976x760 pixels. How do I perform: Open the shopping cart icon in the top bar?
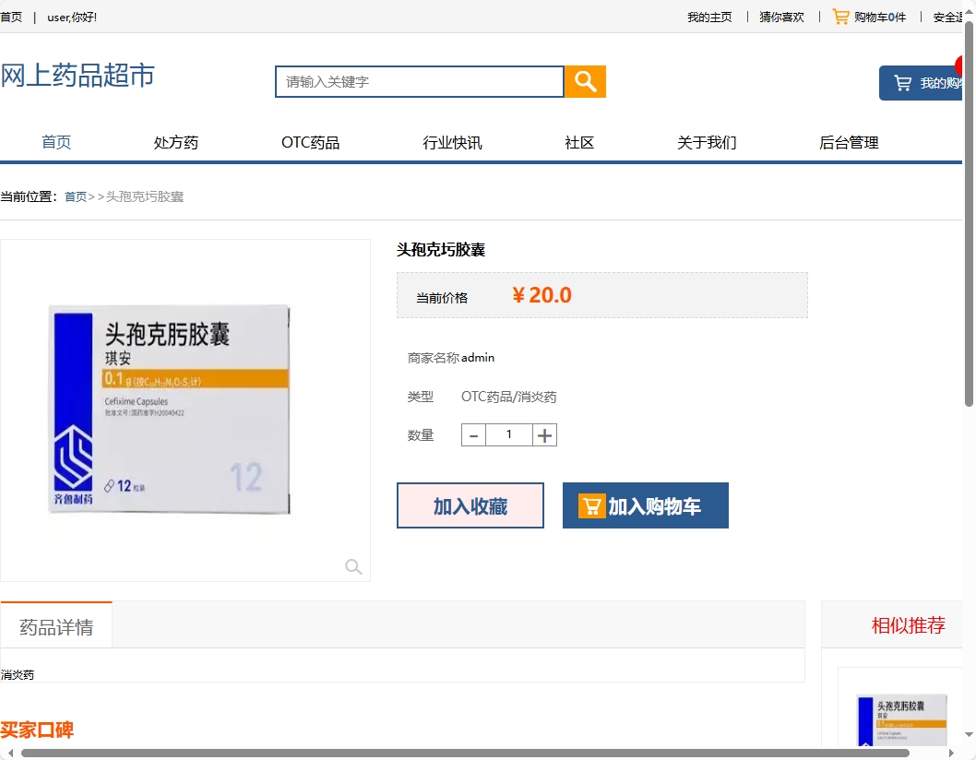pos(840,16)
